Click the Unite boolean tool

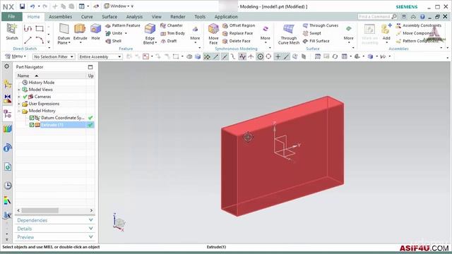click(114, 33)
